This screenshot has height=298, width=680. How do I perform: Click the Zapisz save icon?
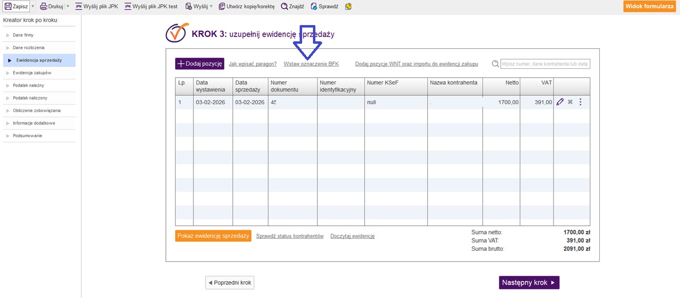(x=8, y=6)
